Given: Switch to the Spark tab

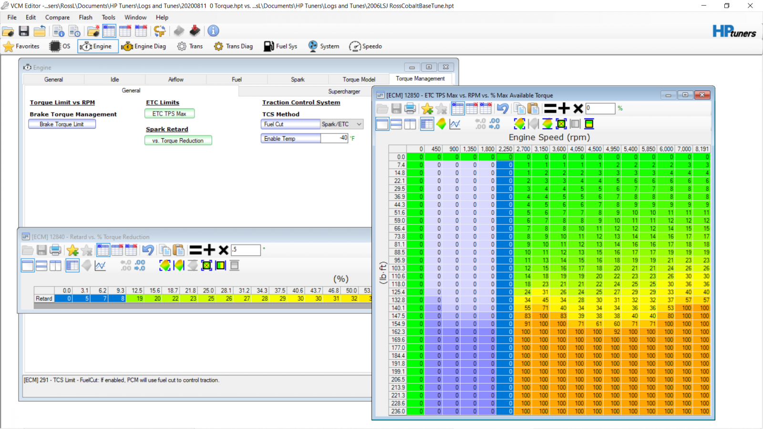Looking at the screenshot, I should (x=298, y=80).
